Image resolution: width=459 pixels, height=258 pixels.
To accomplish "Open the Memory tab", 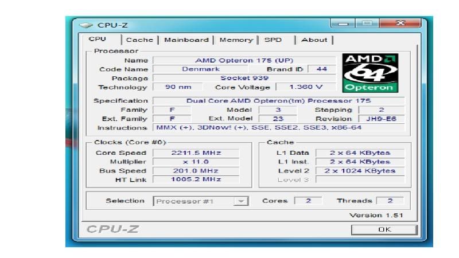I will 236,40.
